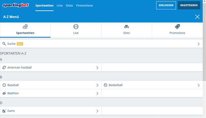The image size is (206, 118).
Task: Click the Sportwetten balls icon
Action: coord(25,27)
